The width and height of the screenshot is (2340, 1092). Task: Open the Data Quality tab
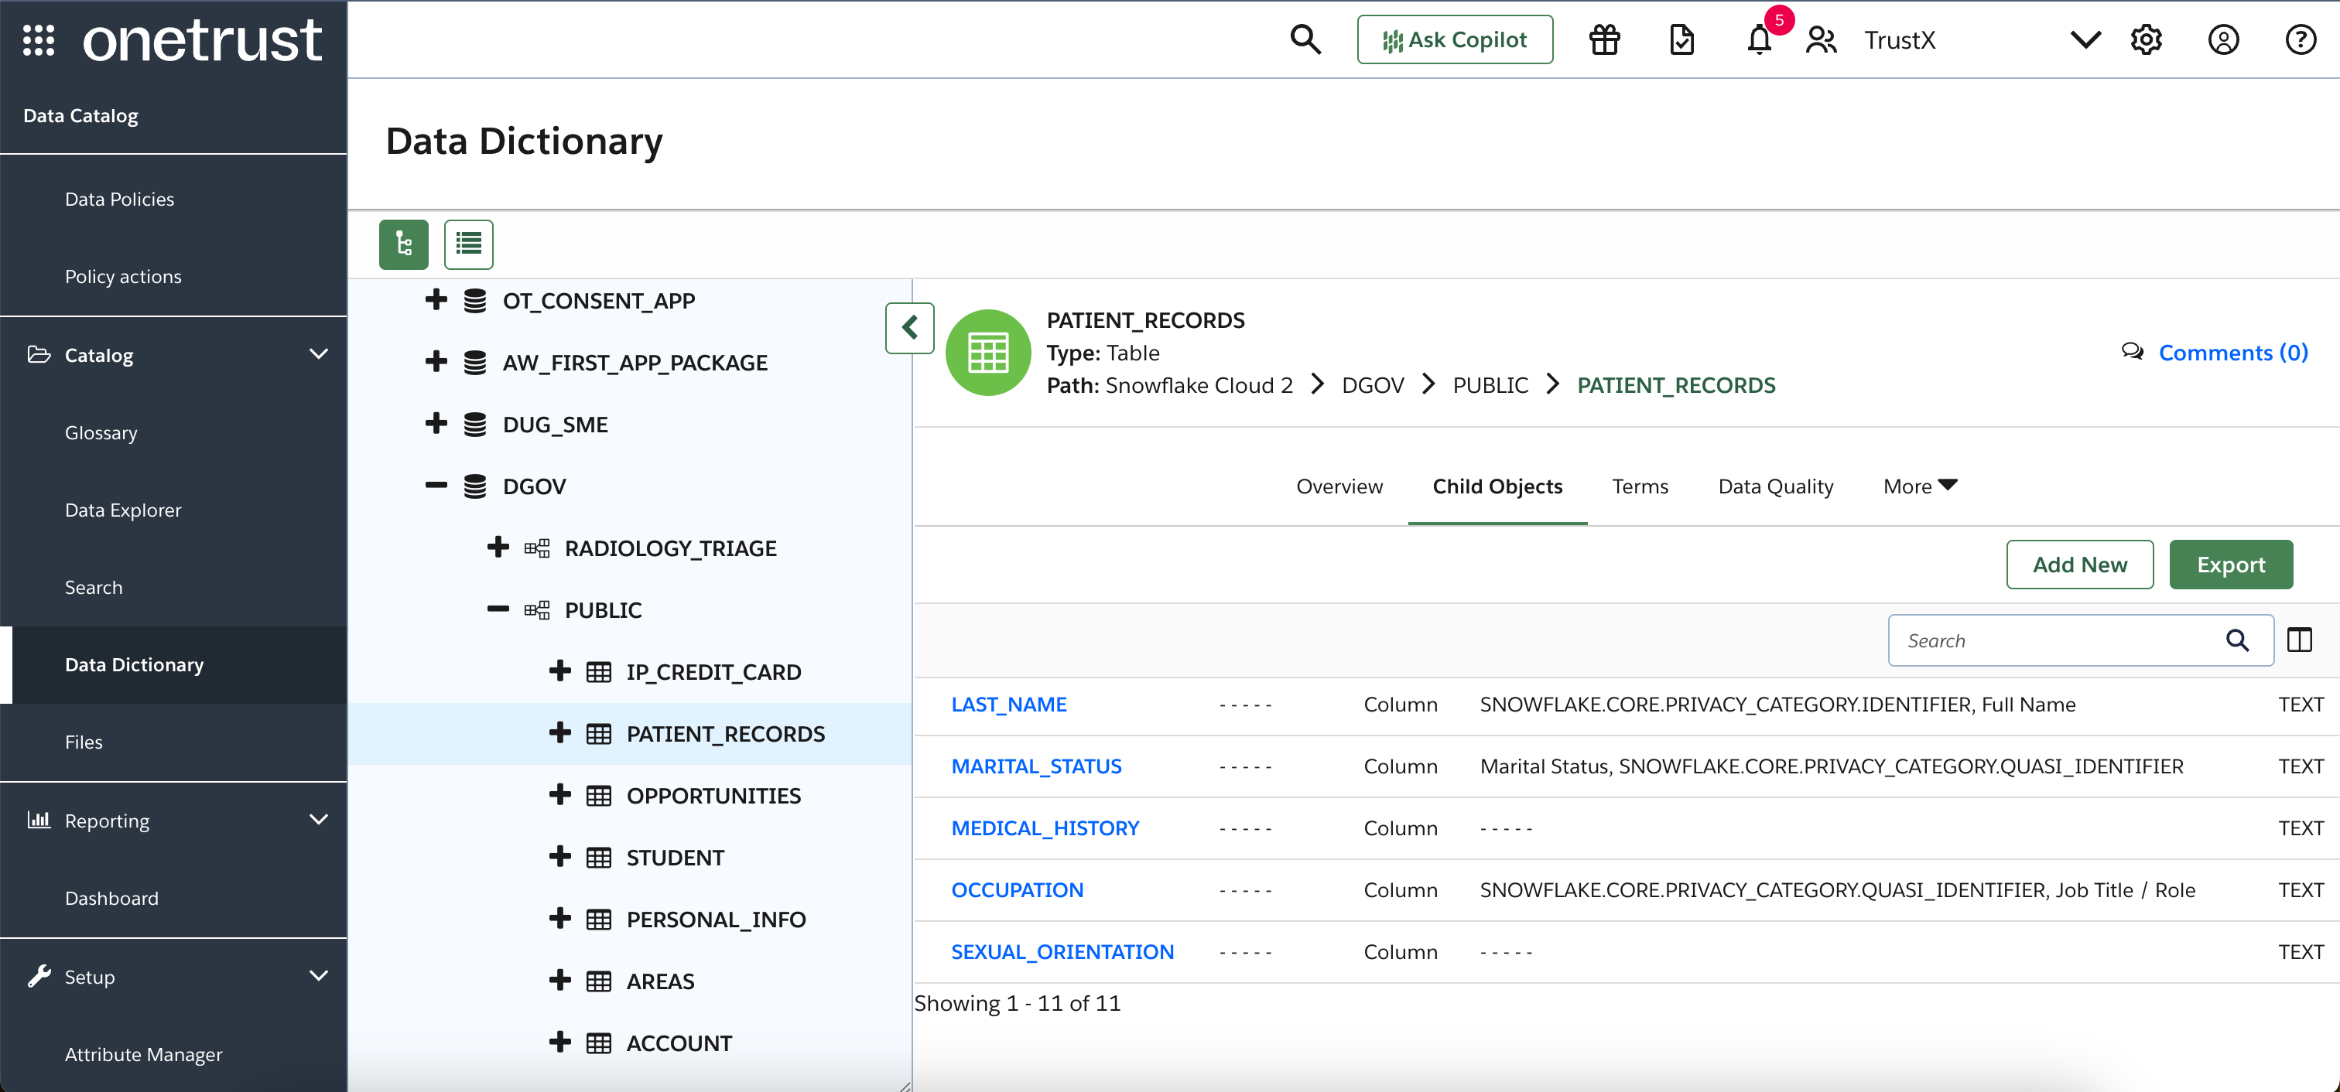1775,486
